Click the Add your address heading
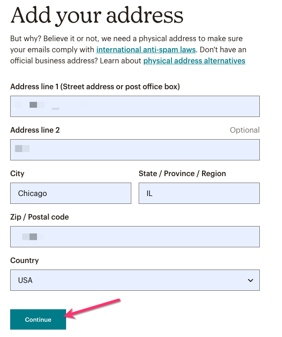282x337 pixels. pos(97,16)
